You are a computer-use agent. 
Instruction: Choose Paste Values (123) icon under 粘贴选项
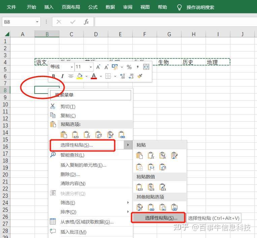75,135
